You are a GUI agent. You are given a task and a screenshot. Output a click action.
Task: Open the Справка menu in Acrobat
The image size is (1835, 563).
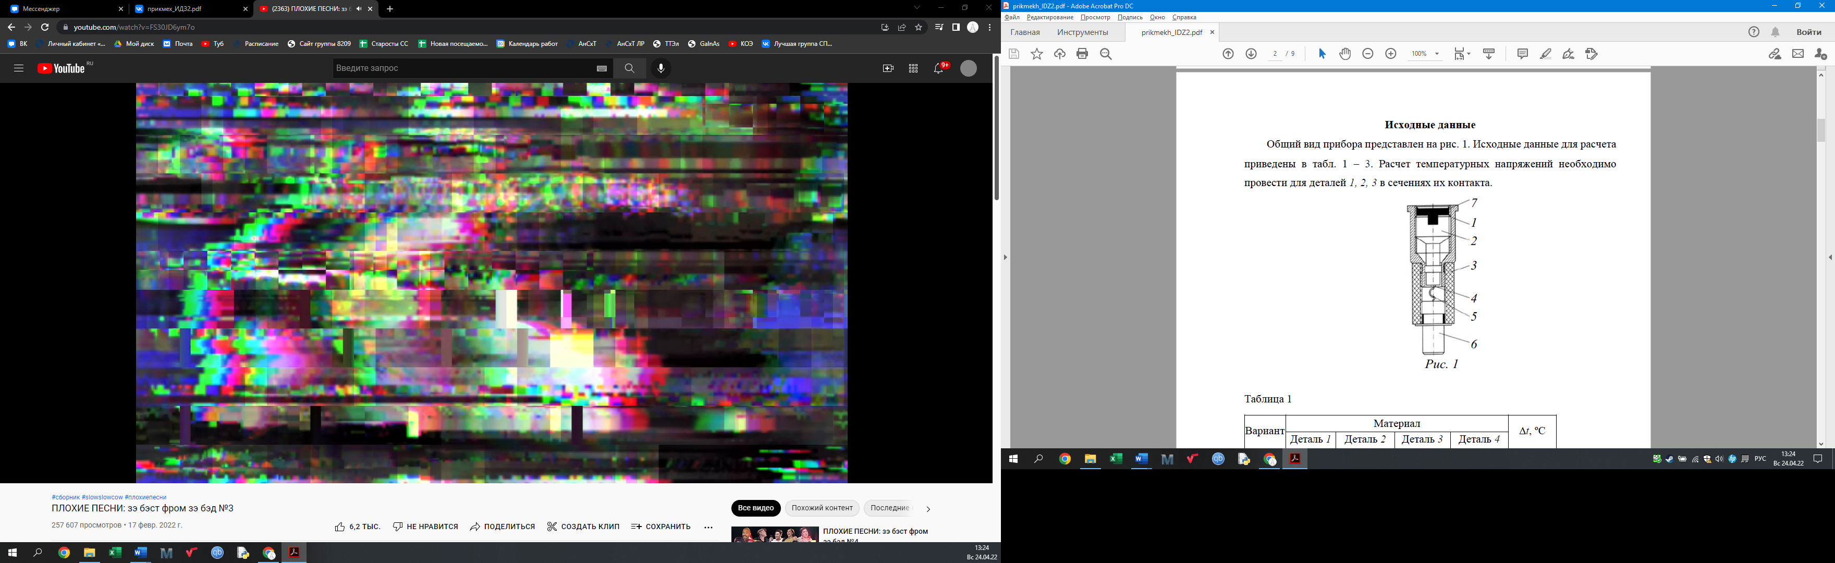point(1184,17)
